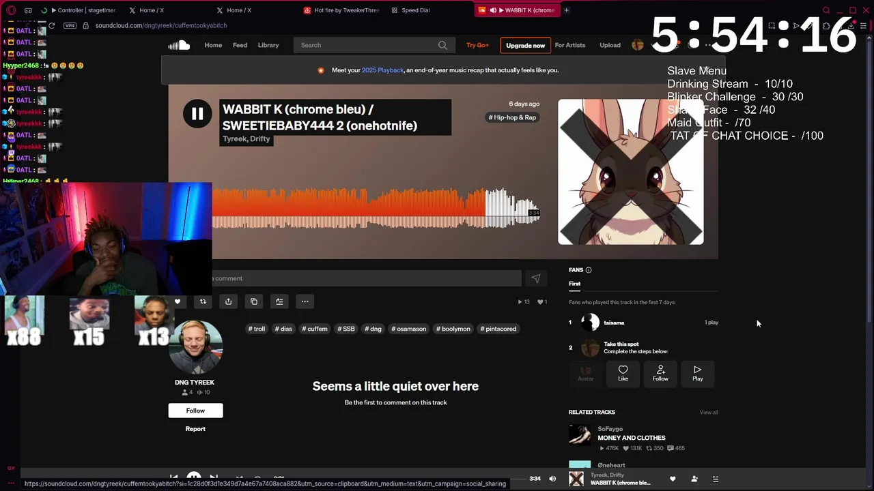Open MONEY AND CLOTHES related track

point(632,438)
